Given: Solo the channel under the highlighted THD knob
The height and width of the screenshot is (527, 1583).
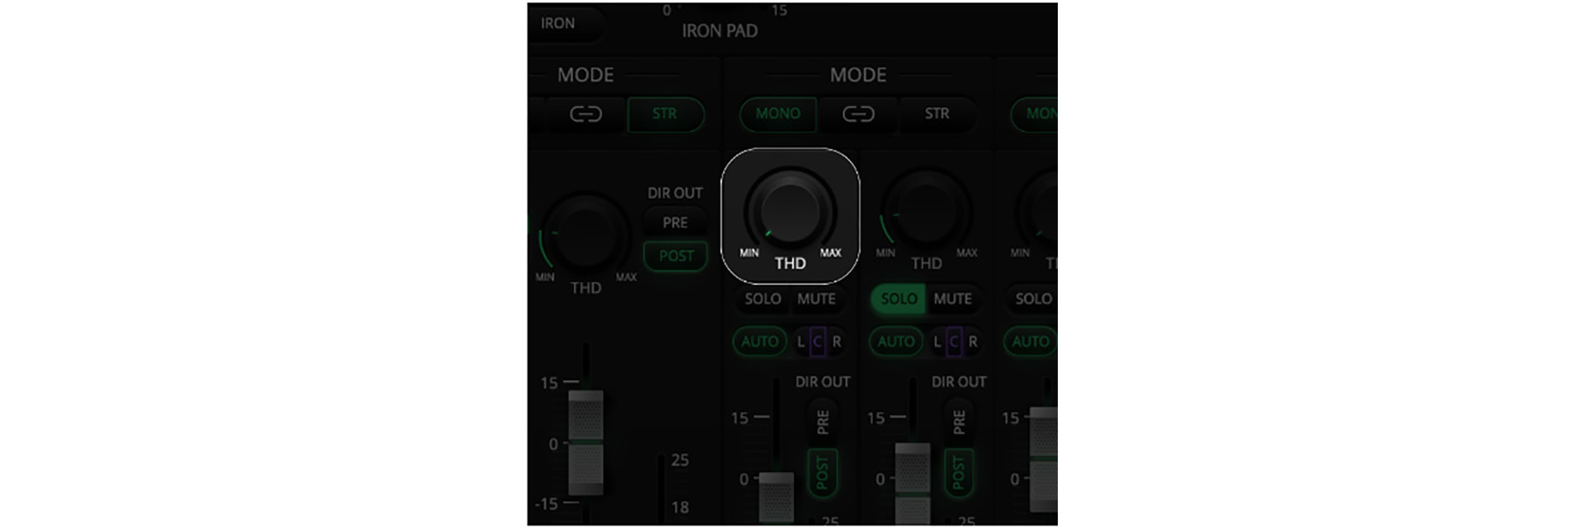Looking at the screenshot, I should [762, 299].
